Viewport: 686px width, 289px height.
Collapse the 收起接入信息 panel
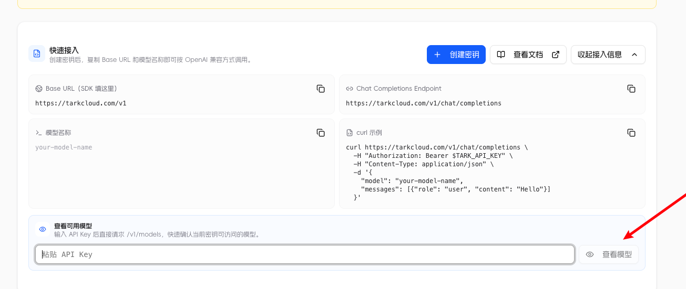tap(608, 55)
